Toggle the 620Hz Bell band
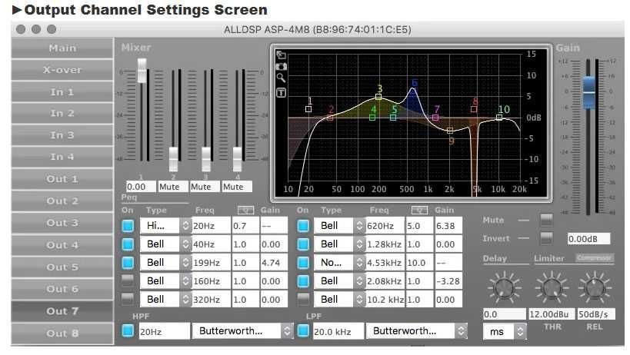The width and height of the screenshot is (630, 355). tap(303, 225)
